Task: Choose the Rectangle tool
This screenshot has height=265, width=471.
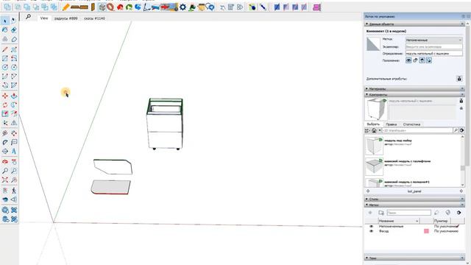Action: point(5,59)
